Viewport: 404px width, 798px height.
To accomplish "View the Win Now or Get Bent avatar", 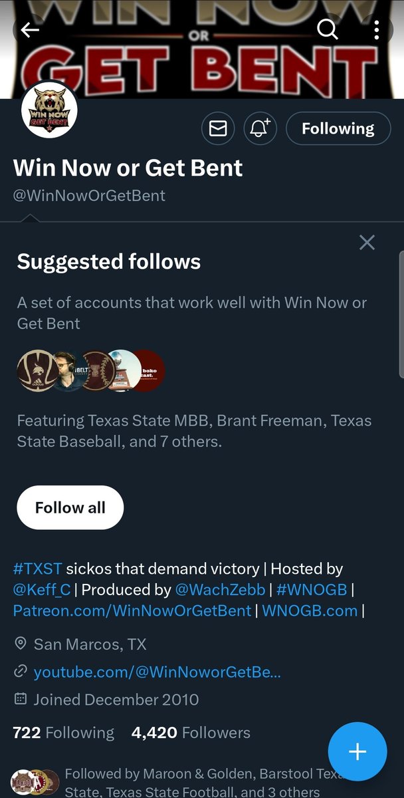I will [49, 110].
